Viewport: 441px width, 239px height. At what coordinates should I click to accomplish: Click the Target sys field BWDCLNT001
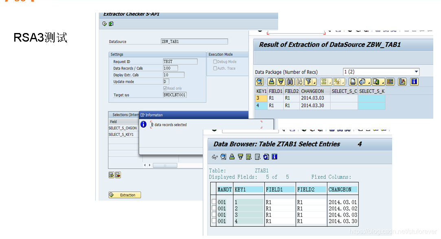(175, 95)
